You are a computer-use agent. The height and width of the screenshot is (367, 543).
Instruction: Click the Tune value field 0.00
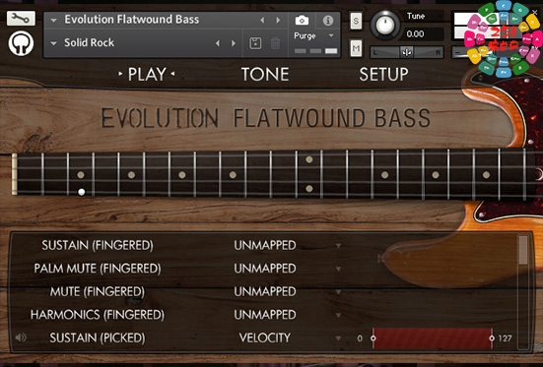tap(423, 33)
